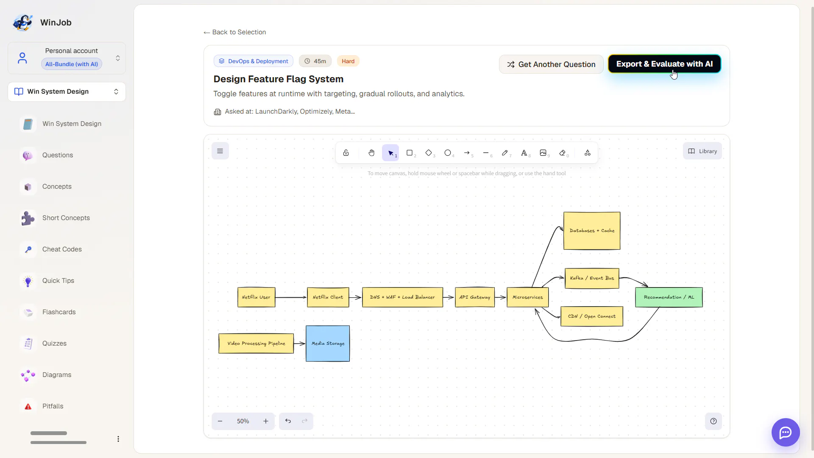Image resolution: width=814 pixels, height=458 pixels.
Task: Select the Netflix User box
Action: [x=256, y=297]
